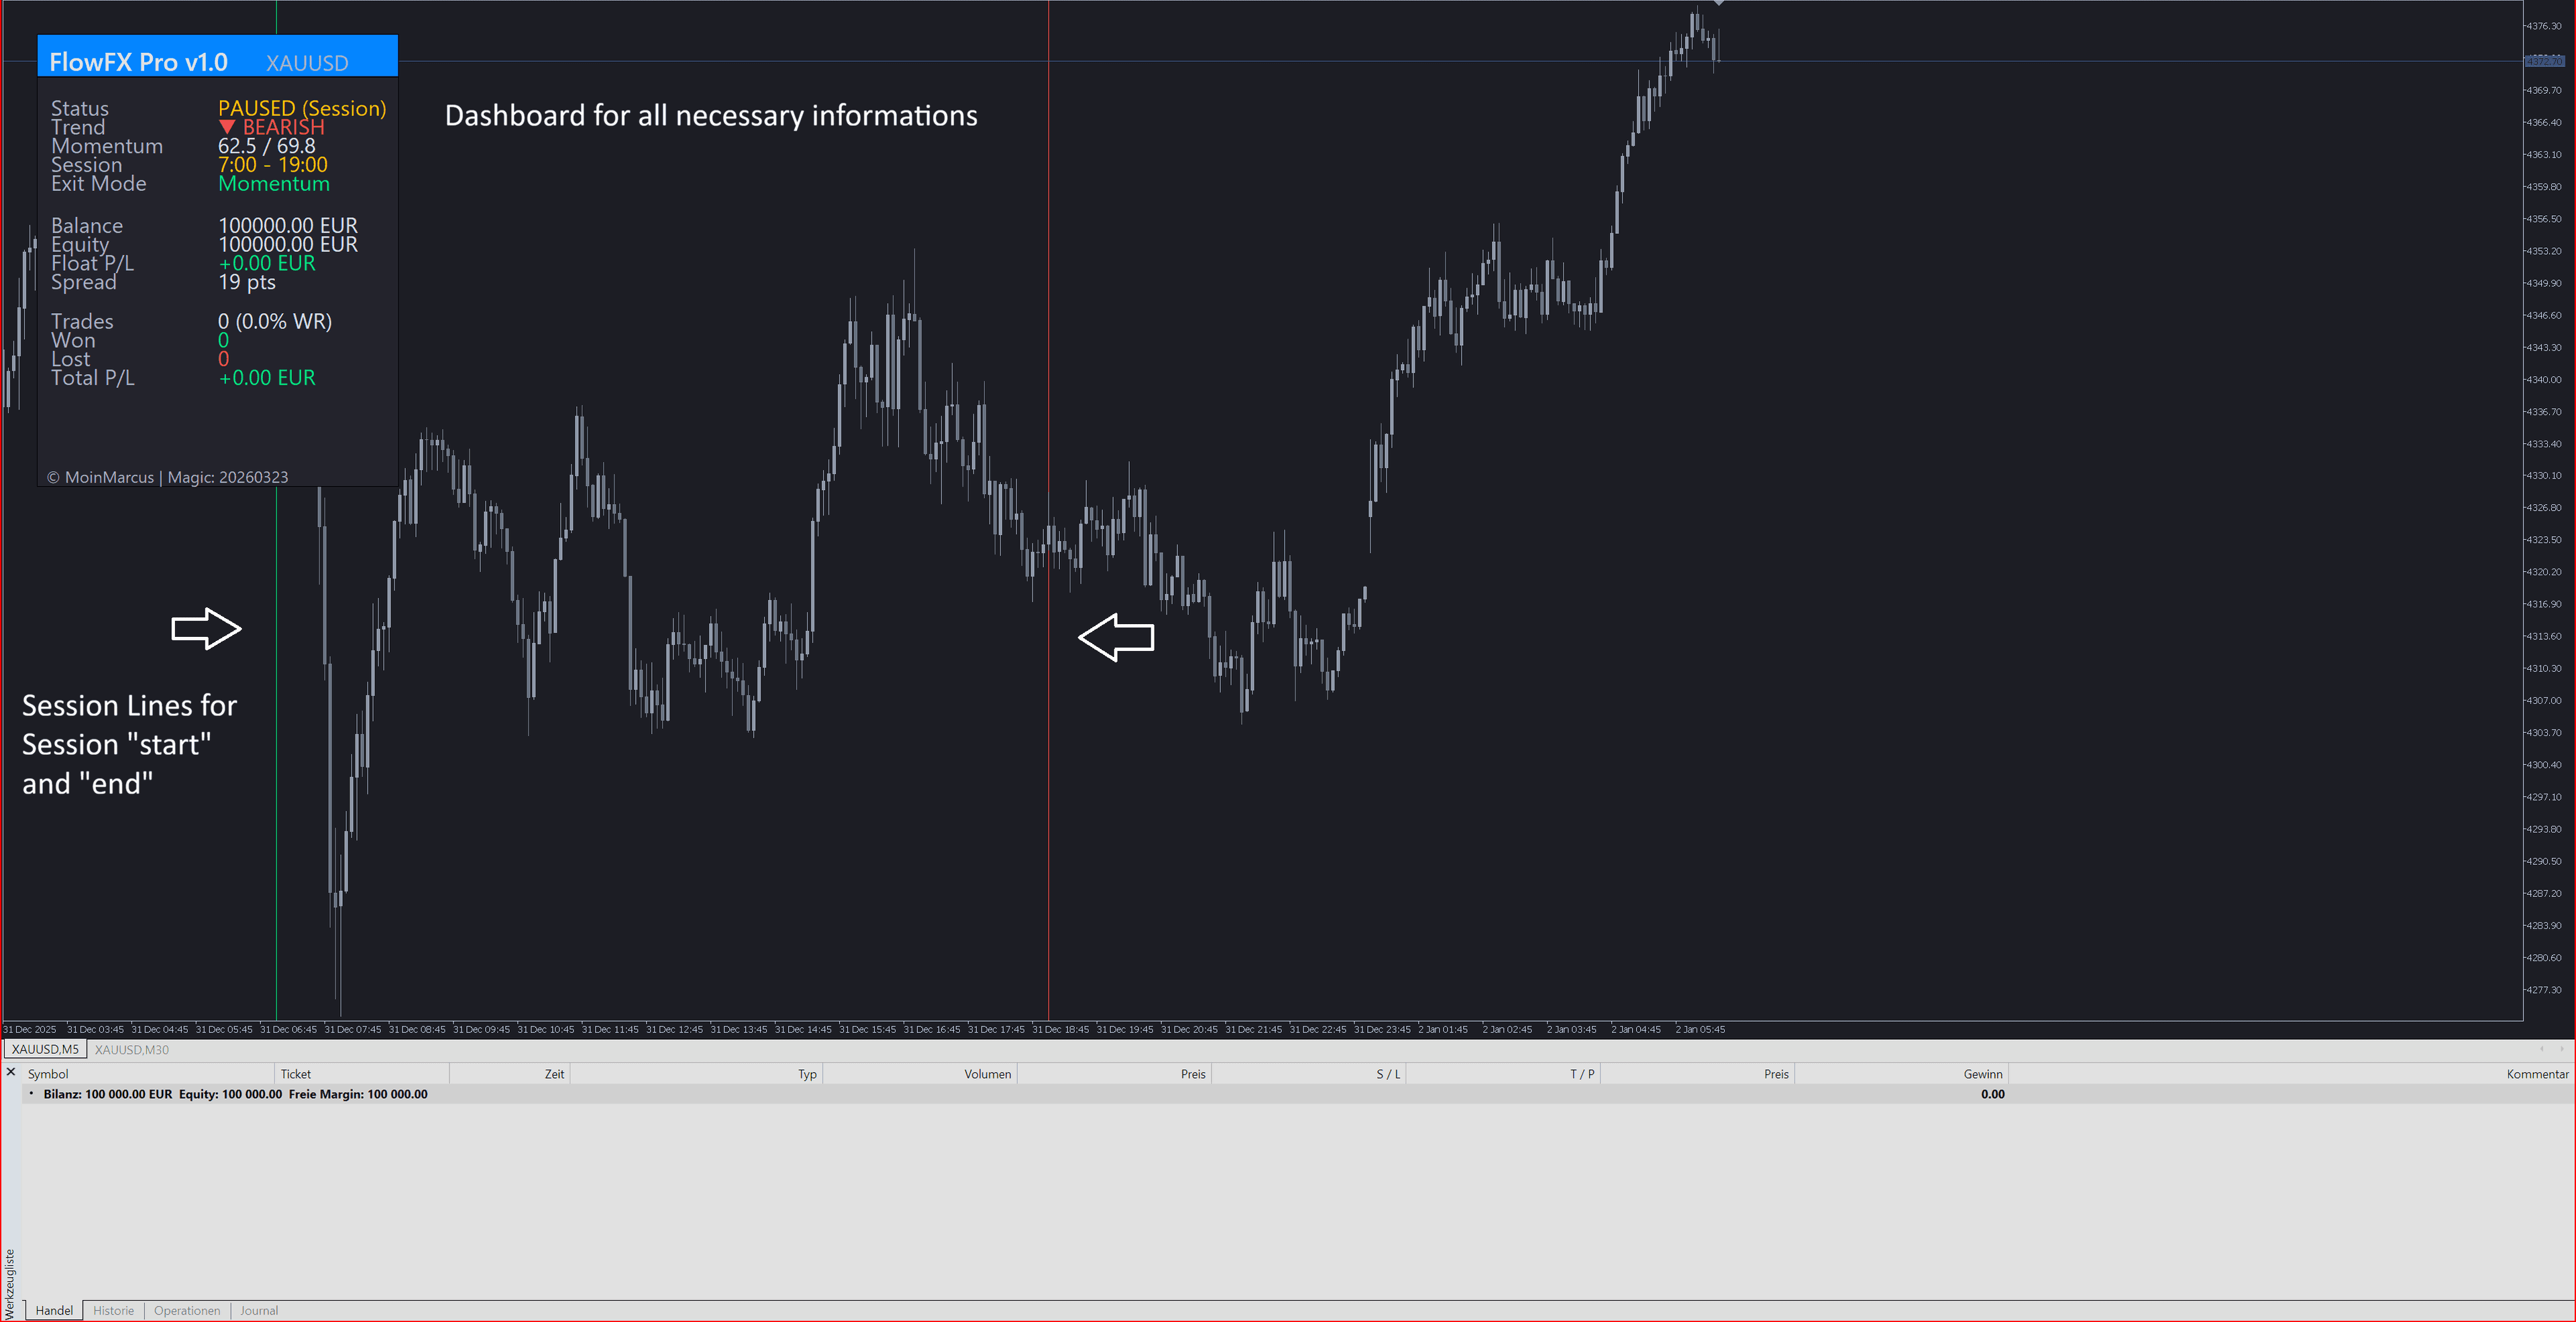Click the momentum value 62.5 / 69.8
Image resolution: width=2576 pixels, height=1322 pixels.
pyautogui.click(x=267, y=146)
